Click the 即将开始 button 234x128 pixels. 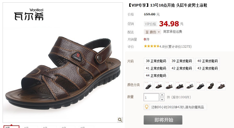pos(163,120)
